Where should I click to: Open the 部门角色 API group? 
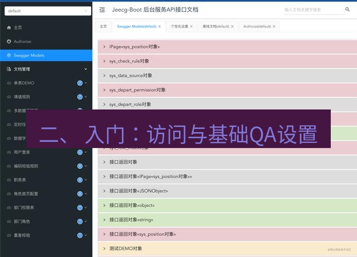tap(46, 222)
